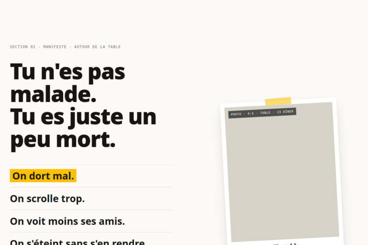Click the 'On voit moins ses amis.' line
368x245 pixels.
click(x=68, y=221)
